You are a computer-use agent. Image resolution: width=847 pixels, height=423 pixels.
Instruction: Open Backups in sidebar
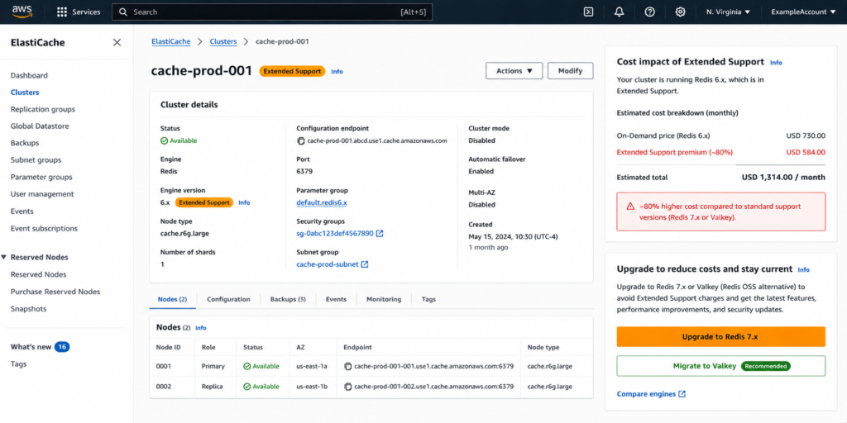pyautogui.click(x=25, y=143)
